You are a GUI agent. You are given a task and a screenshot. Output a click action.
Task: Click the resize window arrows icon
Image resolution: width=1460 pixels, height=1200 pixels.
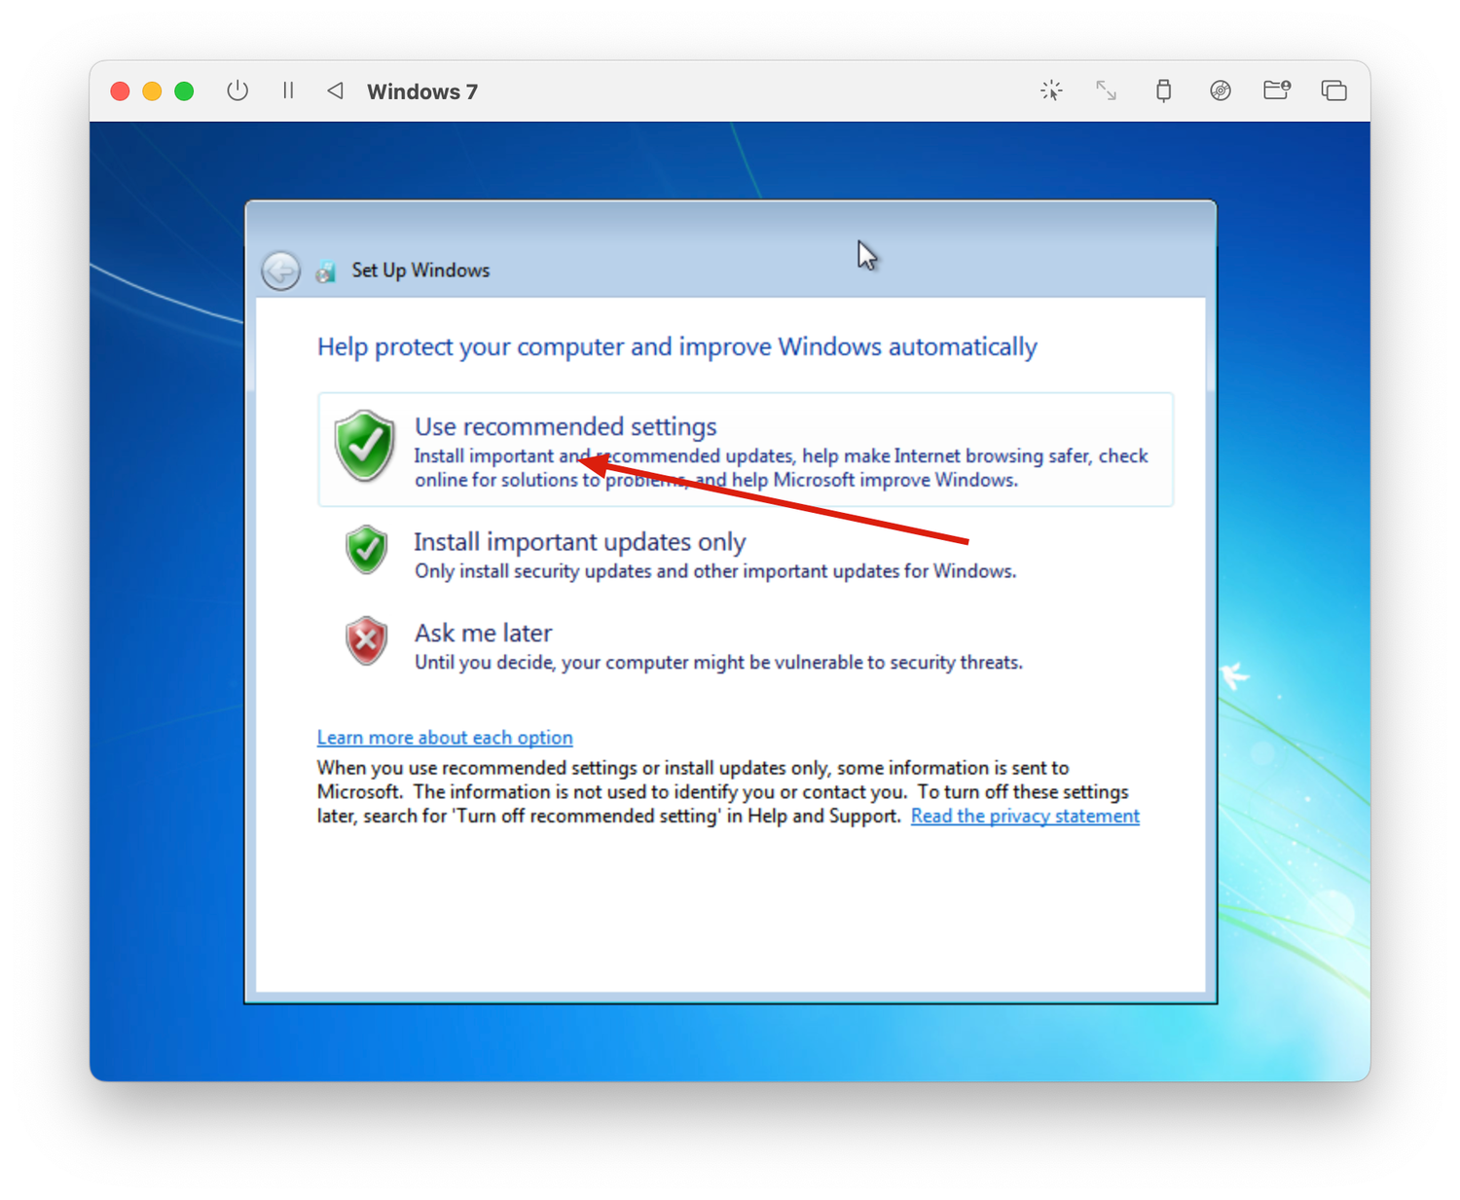(1106, 91)
